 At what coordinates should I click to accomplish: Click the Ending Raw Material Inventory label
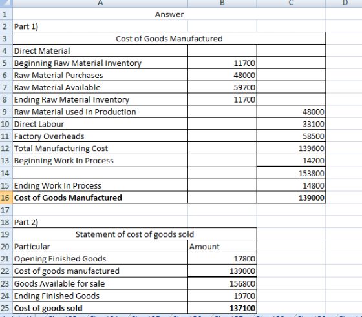pyautogui.click(x=100, y=99)
